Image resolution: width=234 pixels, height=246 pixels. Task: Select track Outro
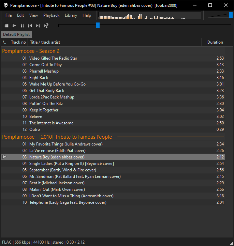pos(113,129)
